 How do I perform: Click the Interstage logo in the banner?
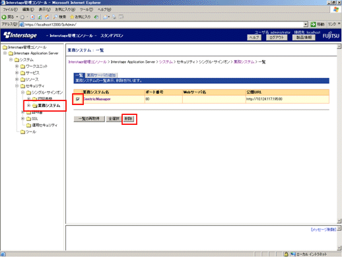(x=20, y=35)
